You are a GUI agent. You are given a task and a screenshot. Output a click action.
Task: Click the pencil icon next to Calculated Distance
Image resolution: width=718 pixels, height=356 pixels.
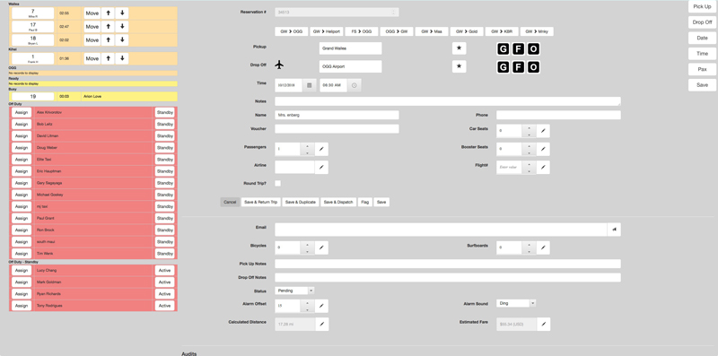click(322, 324)
